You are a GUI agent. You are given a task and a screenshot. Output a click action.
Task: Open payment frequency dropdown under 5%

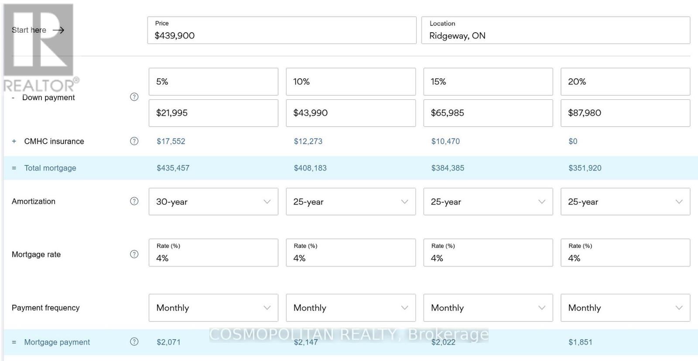(x=213, y=308)
